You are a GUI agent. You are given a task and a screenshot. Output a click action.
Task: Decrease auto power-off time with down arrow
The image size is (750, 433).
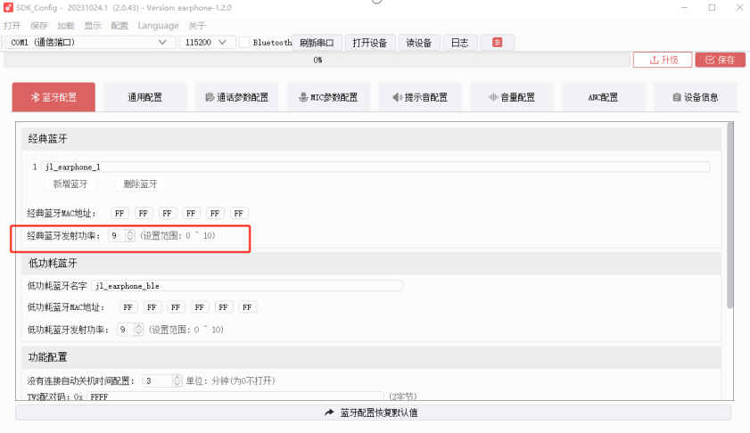[x=177, y=384]
